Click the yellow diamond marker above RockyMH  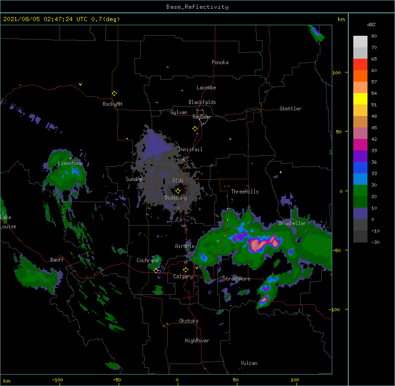point(114,94)
